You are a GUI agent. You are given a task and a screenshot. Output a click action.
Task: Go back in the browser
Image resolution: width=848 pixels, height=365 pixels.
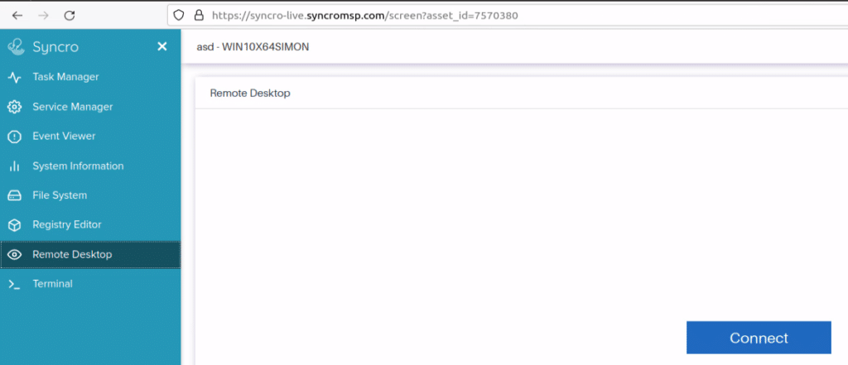[x=17, y=16]
